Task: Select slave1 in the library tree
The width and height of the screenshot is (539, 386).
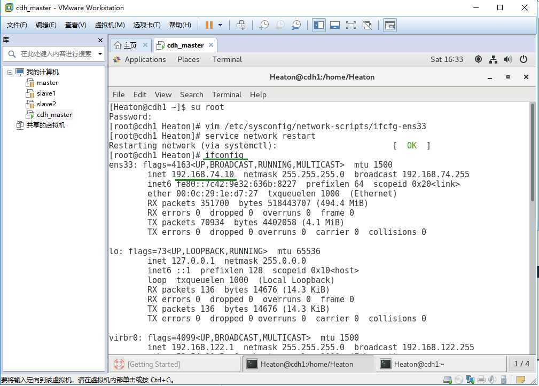Action: [x=46, y=93]
